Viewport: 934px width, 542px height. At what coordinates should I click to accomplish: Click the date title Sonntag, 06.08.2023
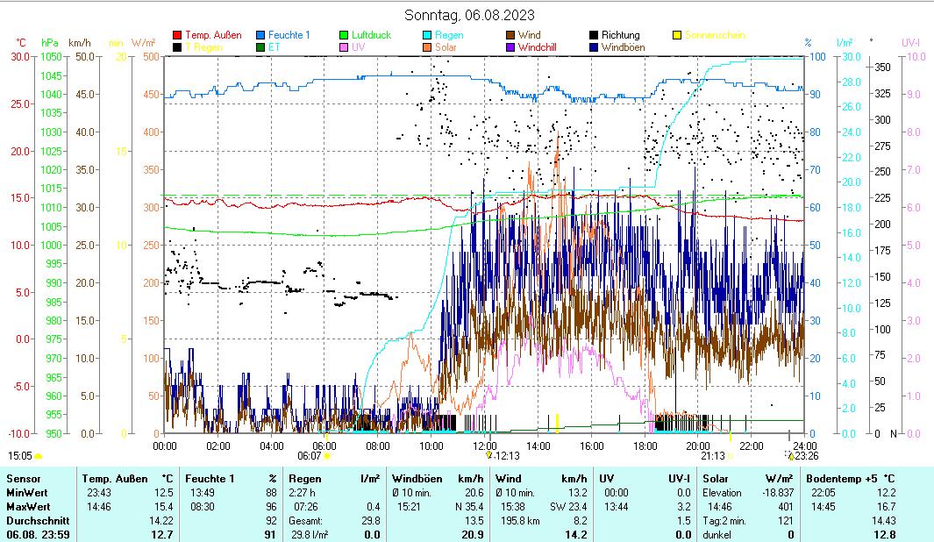(x=469, y=15)
